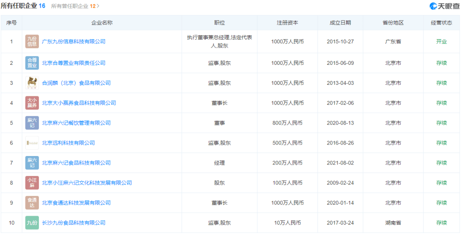Open 广东九份信息科技有限公司 company link
461x234 pixels.
pyautogui.click(x=73, y=42)
